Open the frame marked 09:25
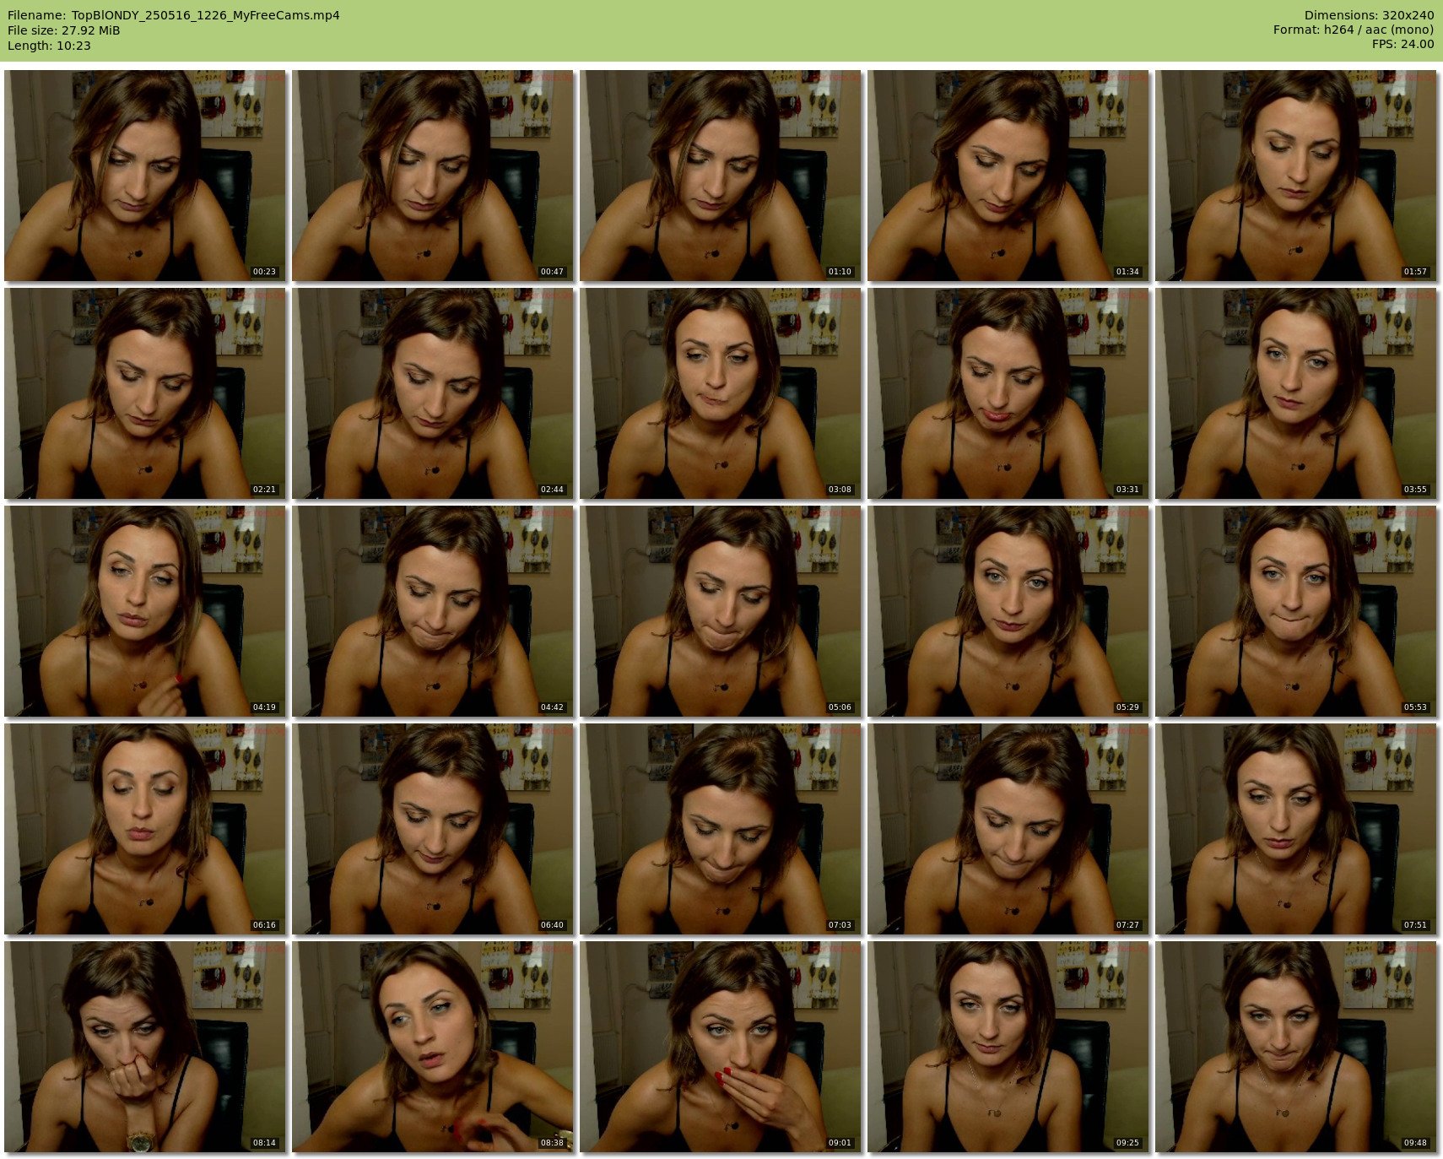1443x1159 pixels. [1008, 1047]
